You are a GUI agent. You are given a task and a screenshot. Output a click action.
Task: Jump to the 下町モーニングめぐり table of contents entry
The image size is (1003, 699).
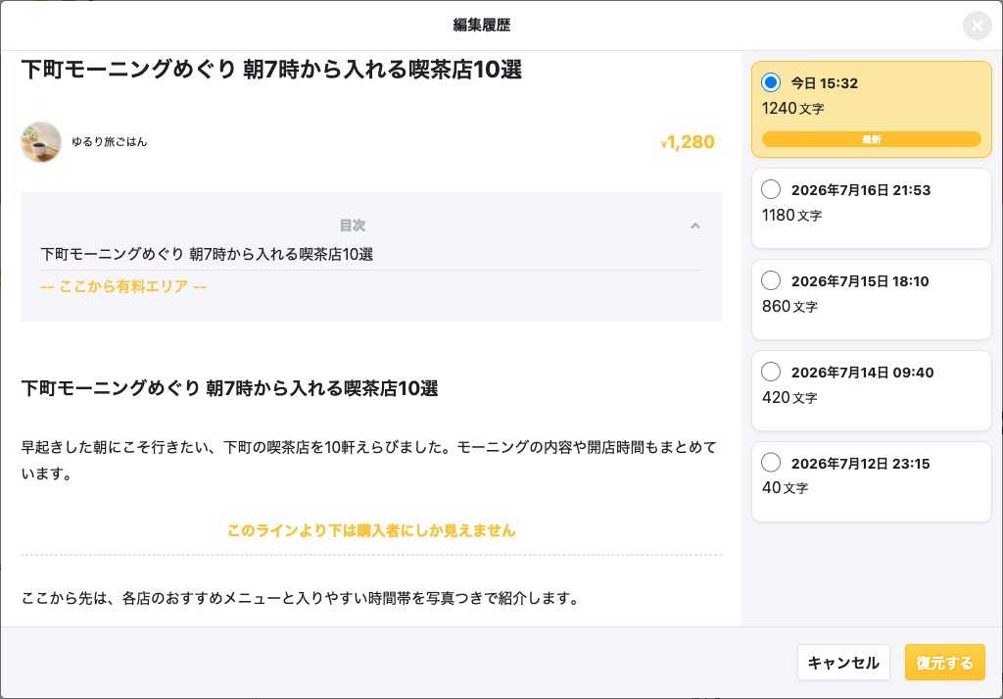pos(207,254)
